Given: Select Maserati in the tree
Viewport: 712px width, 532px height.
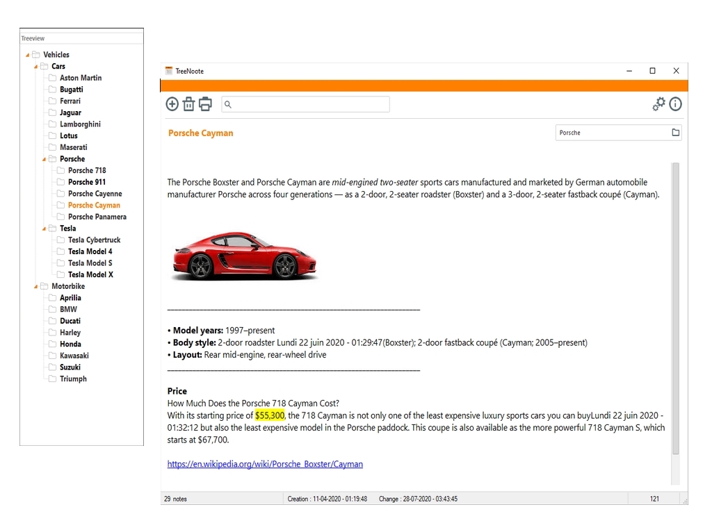Looking at the screenshot, I should tap(73, 147).
